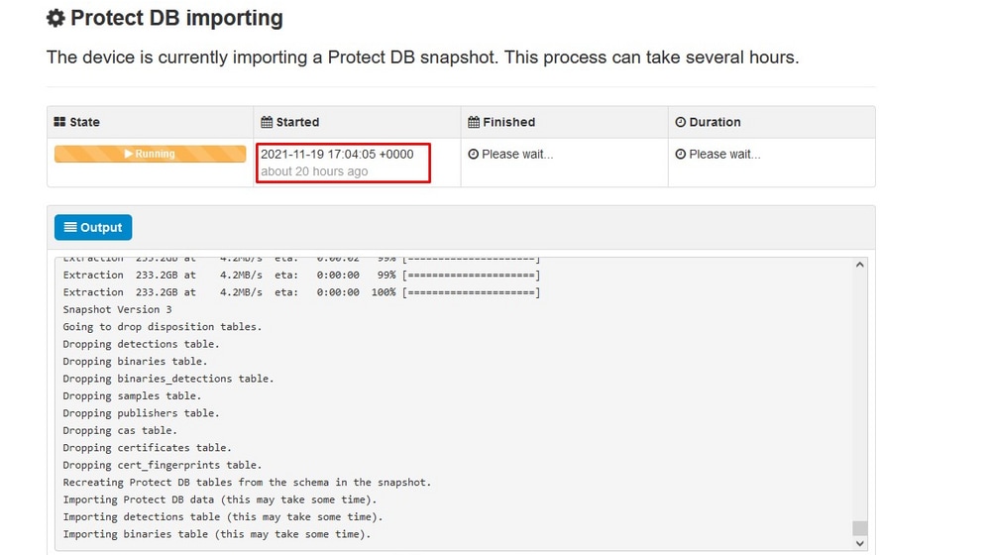Click the output scrollbar up arrow
This screenshot has height=555, width=990.
point(859,266)
